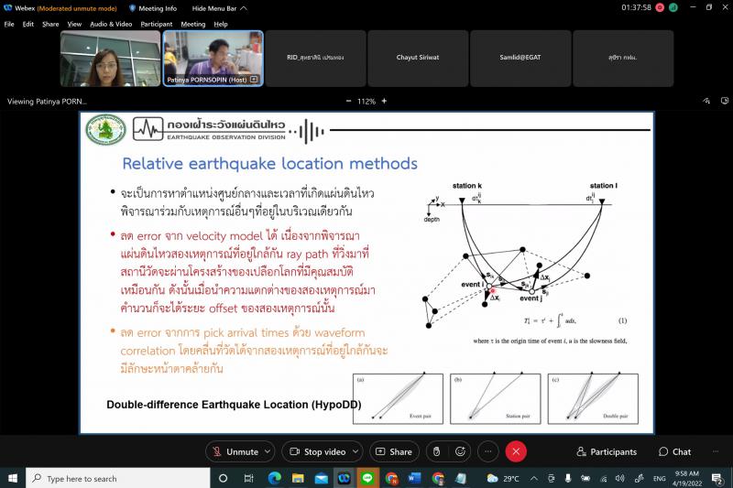Click the annotate icon above the shared slide
This screenshot has height=488, width=733.
point(706,101)
